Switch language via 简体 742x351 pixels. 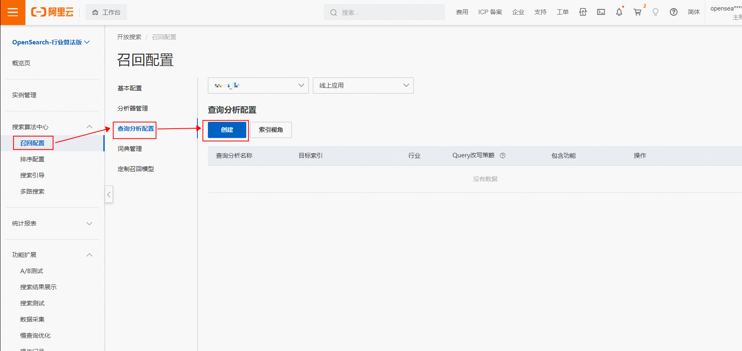(694, 12)
